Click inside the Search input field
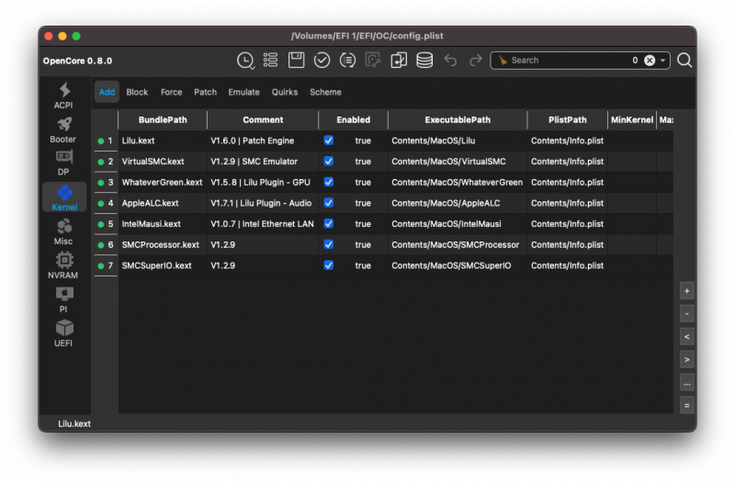 pyautogui.click(x=565, y=61)
